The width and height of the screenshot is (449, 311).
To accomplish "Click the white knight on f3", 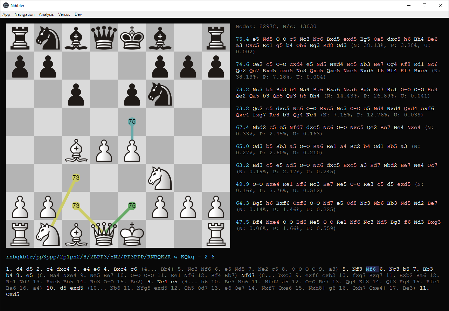I will 160,178.
